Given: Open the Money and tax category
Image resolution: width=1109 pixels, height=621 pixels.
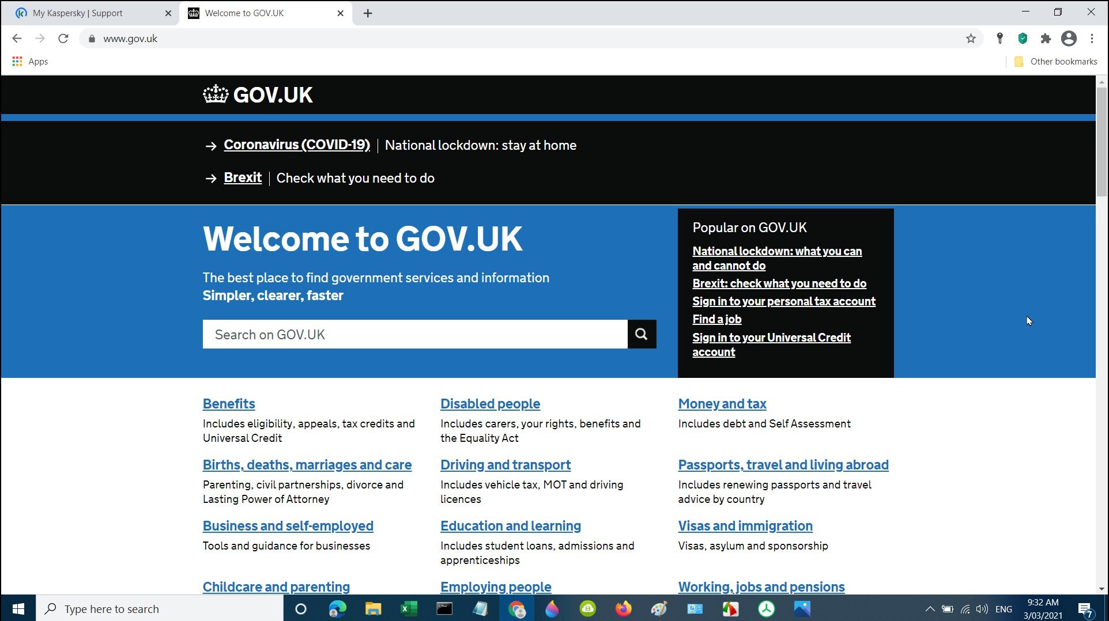Looking at the screenshot, I should pos(722,404).
